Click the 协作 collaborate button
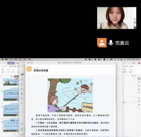Screen dimensions: 141x137 point(125,66)
